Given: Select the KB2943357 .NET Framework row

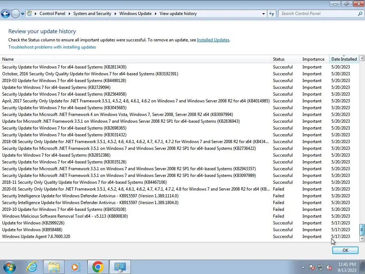Looking at the screenshot, I should coord(179,169).
